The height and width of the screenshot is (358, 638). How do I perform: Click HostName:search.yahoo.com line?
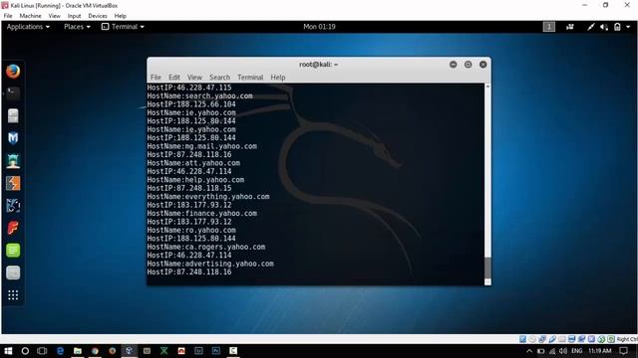[x=199, y=96]
